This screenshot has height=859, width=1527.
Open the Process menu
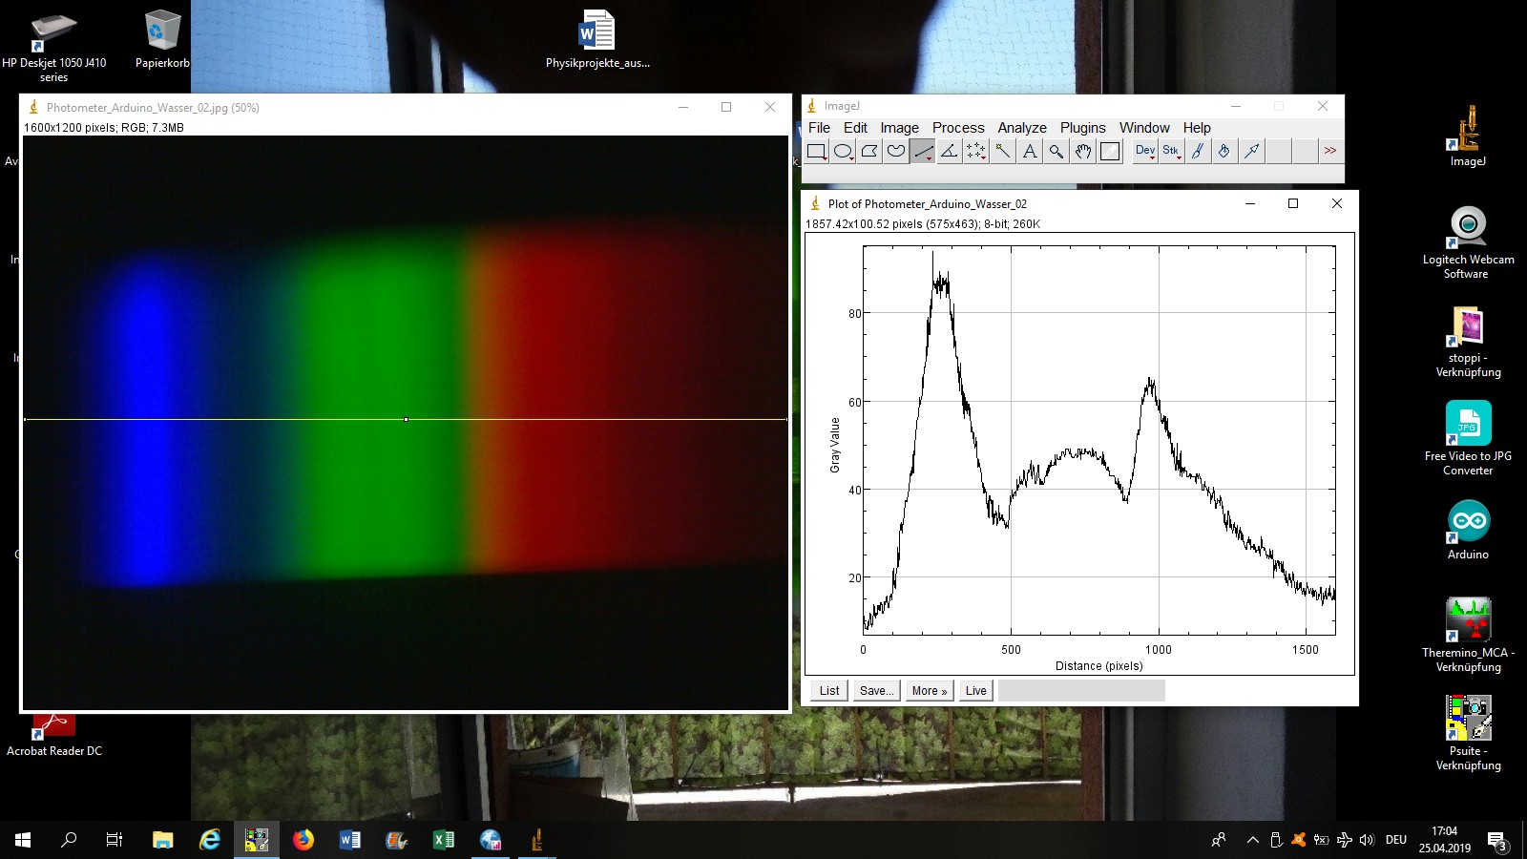click(x=958, y=128)
